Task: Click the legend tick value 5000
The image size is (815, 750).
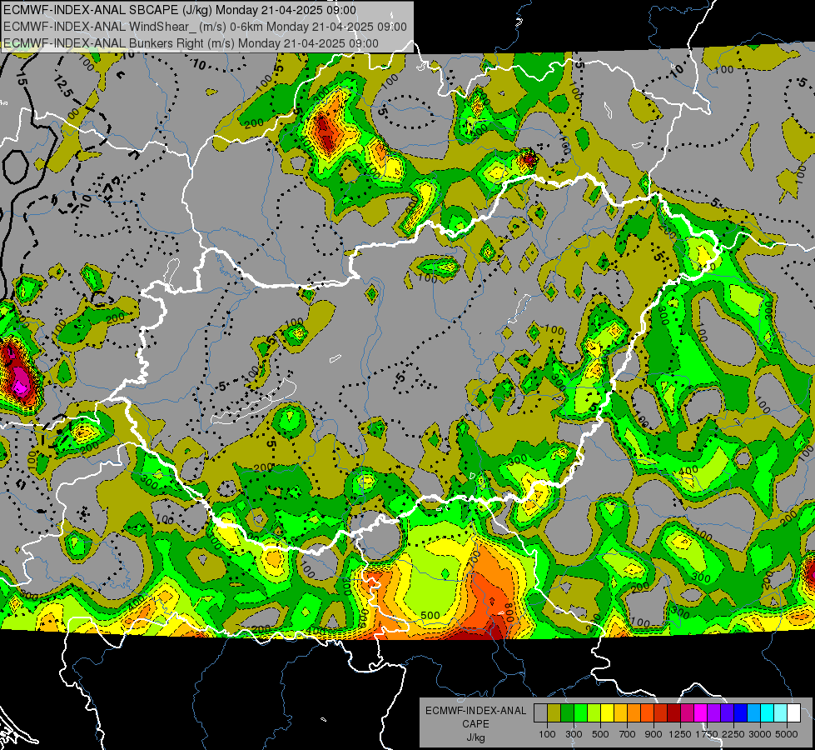Action: [787, 734]
